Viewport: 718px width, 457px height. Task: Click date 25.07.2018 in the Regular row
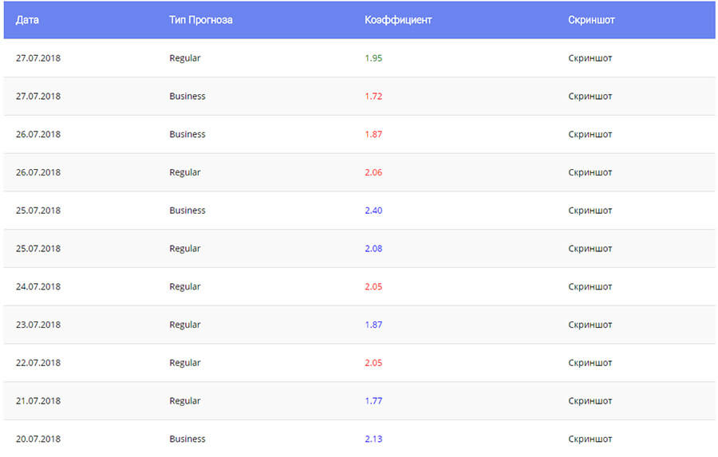pos(38,248)
